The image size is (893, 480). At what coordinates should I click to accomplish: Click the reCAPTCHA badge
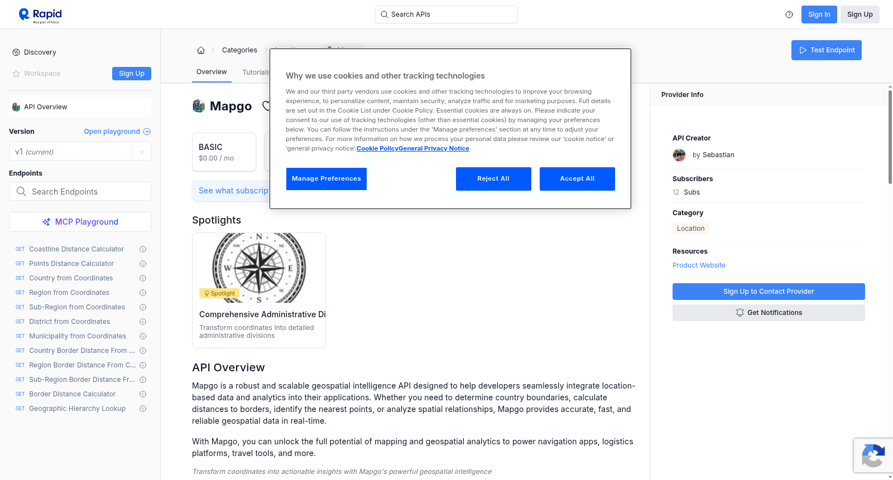[873, 455]
